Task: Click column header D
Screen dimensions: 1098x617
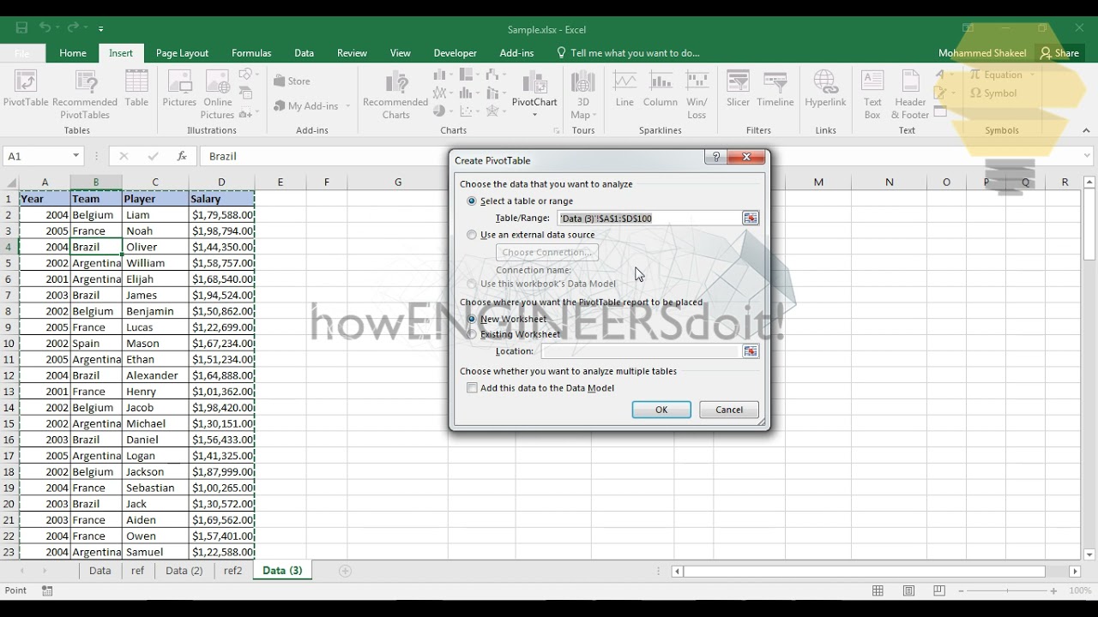Action: (221, 182)
